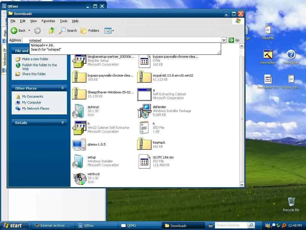The image size is (306, 230).
Task: Click the taskbar clock showing 12:48 PM
Action: [x=295, y=226]
